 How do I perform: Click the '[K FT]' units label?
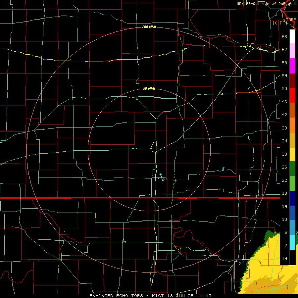[x=280, y=23]
